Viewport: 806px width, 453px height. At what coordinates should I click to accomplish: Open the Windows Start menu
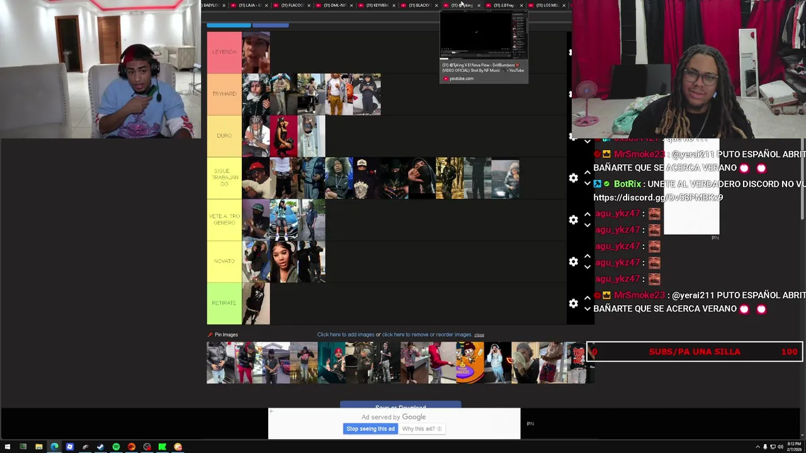(x=8, y=447)
